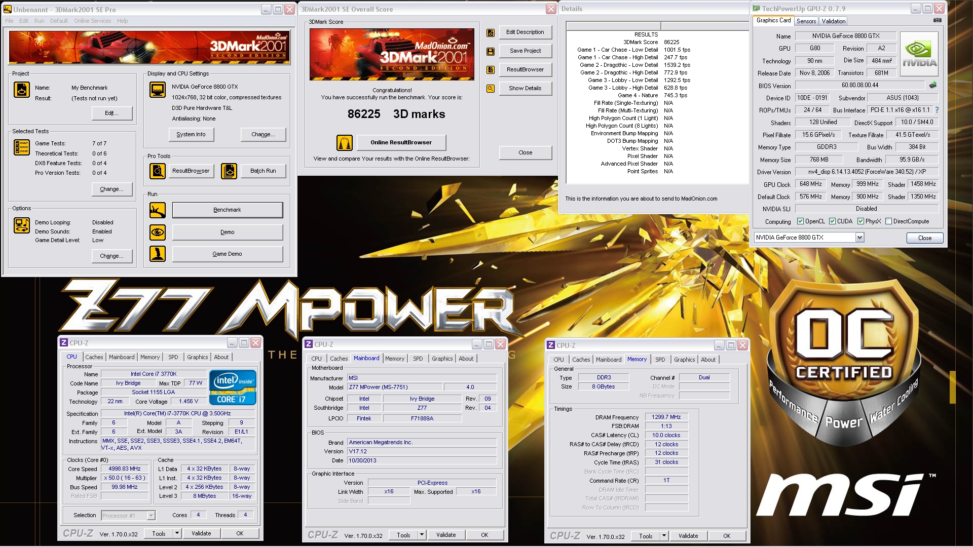The image size is (973, 547).
Task: Click the Close button in Overall Score window
Action: 525,152
